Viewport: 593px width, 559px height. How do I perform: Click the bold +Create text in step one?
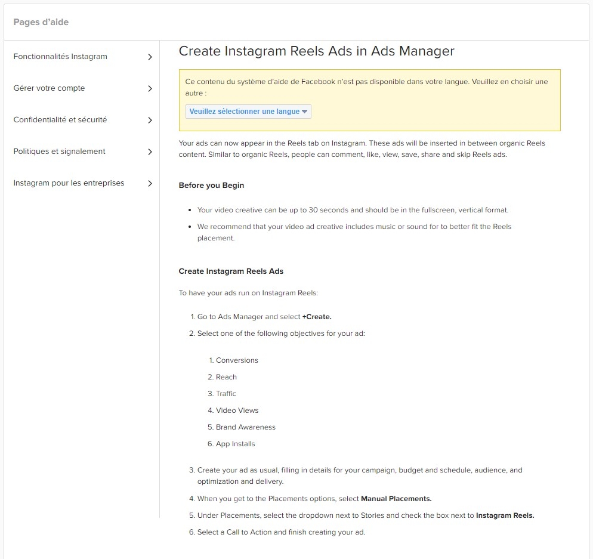[x=317, y=317]
